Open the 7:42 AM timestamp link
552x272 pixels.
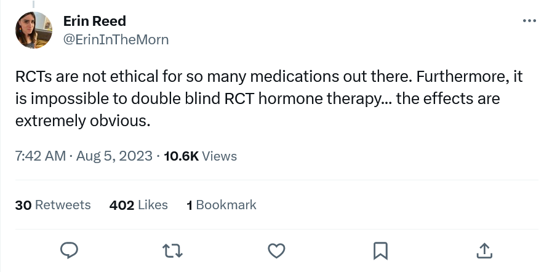[40, 156]
